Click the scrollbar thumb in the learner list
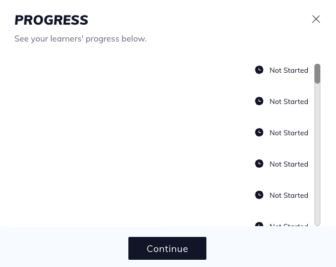 [x=317, y=73]
